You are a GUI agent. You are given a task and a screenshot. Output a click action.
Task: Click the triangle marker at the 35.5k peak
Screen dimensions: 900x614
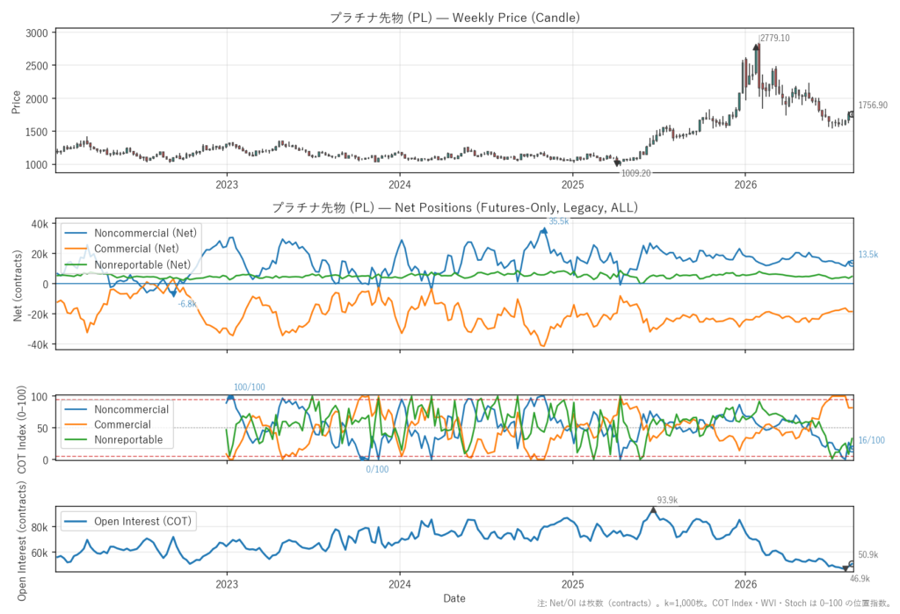point(543,231)
